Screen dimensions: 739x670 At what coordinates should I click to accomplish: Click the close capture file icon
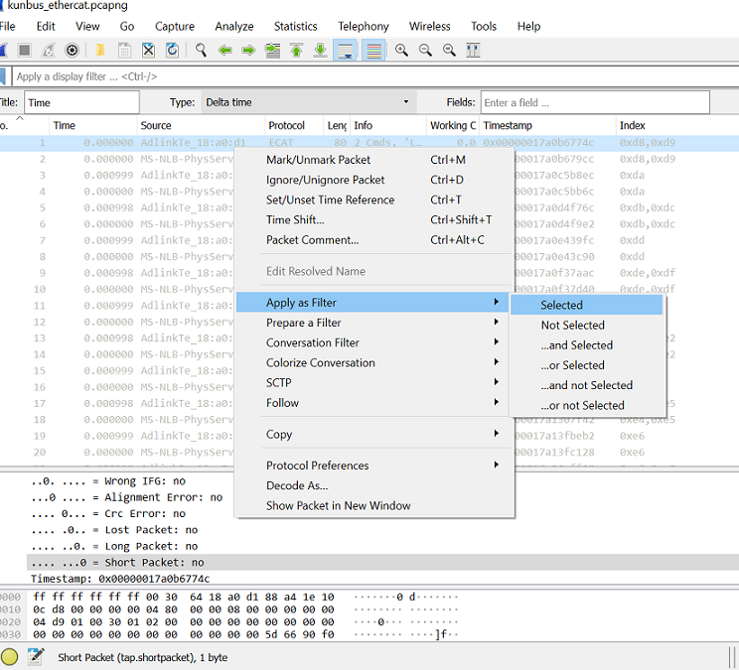point(148,50)
